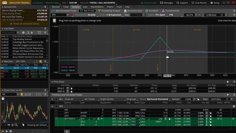Open Messages from the top bar
The width and height of the screenshot is (236, 133).
click(166, 3)
